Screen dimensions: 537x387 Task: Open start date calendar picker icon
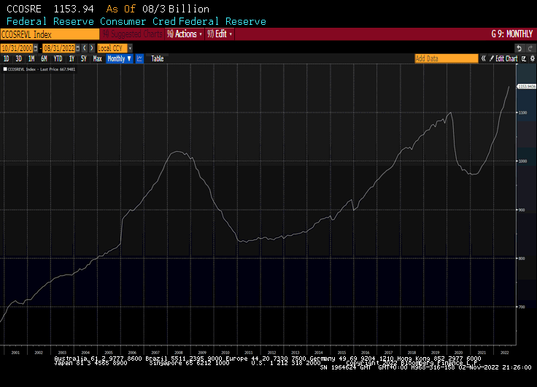36,47
